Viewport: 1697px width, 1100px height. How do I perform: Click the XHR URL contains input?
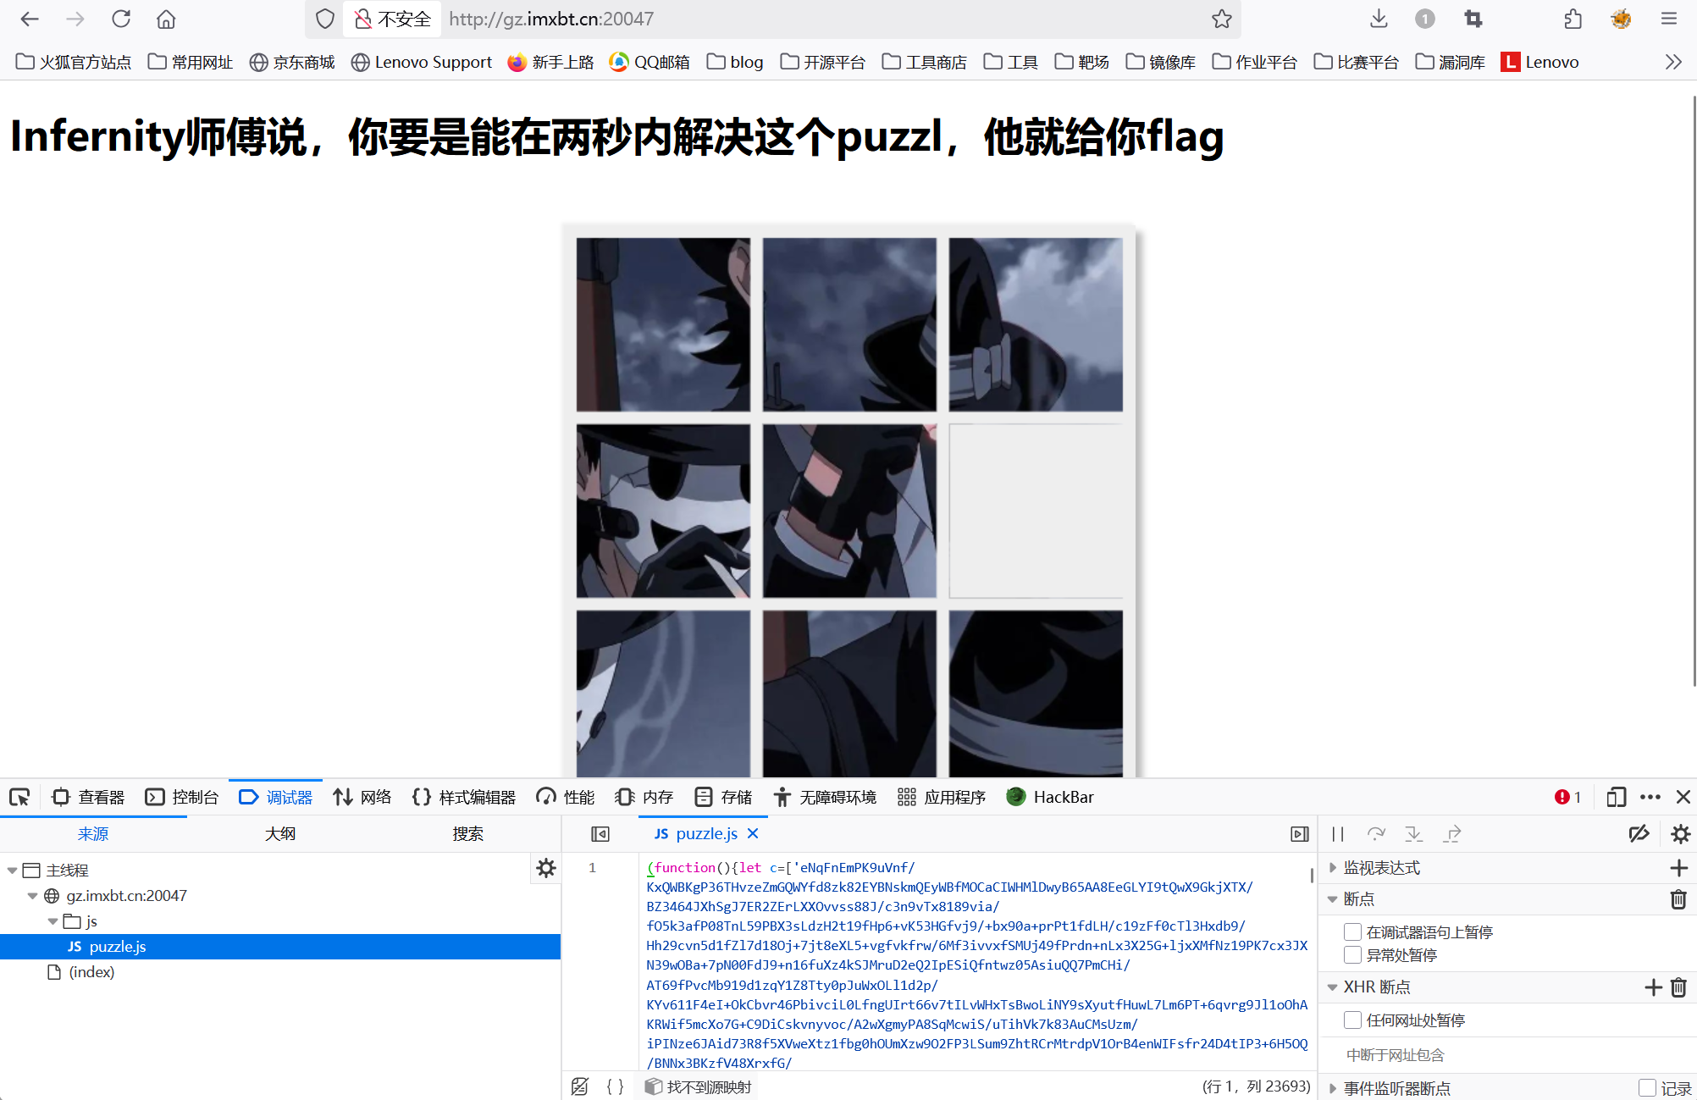pyautogui.click(x=1506, y=1055)
